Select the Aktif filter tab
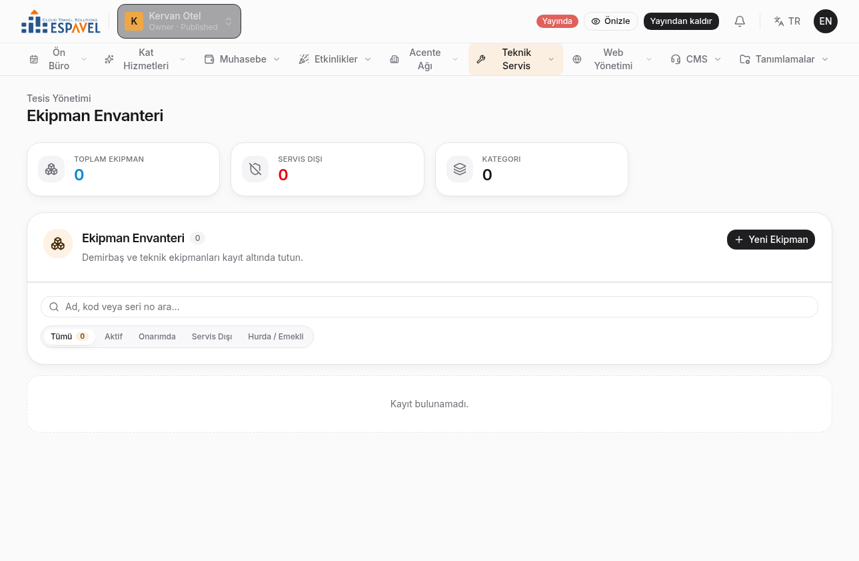This screenshot has width=859, height=561. pyautogui.click(x=113, y=337)
